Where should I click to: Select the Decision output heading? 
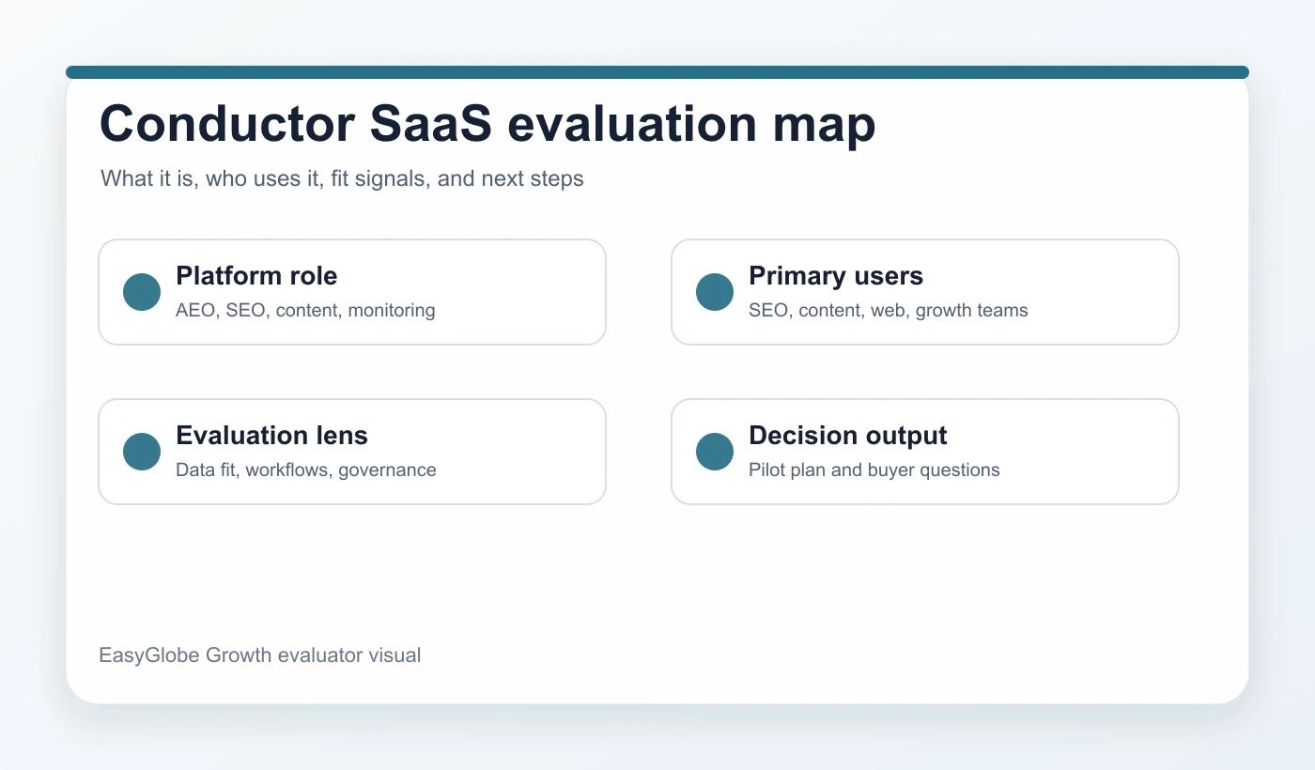848,436
